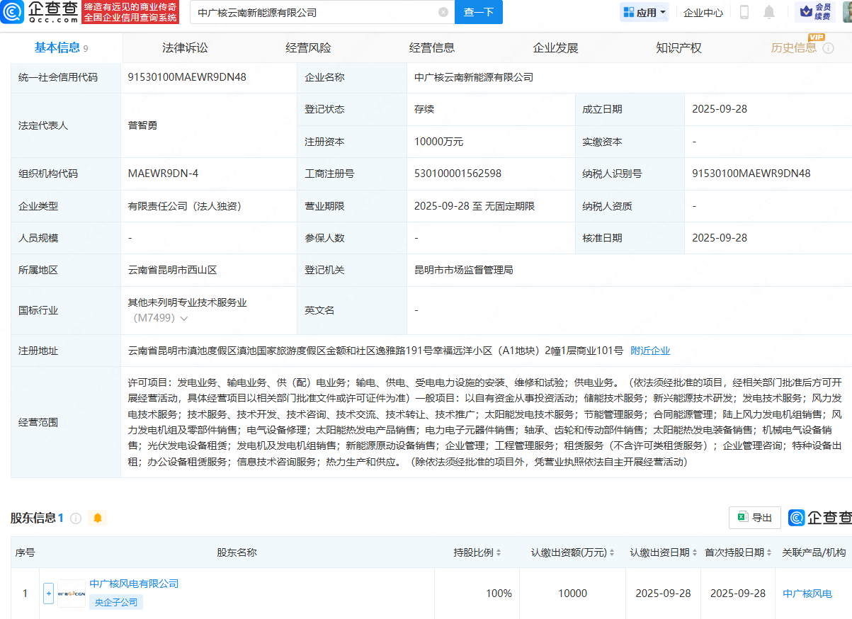Clear the search box with the X icon
This screenshot has width=852, height=619.
[x=443, y=12]
